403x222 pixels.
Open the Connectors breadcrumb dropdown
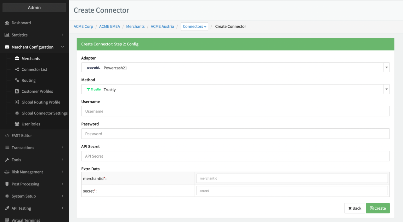[x=194, y=26]
